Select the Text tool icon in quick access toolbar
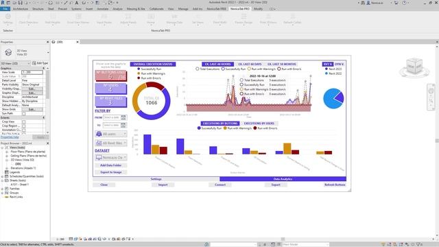The width and height of the screenshot is (439, 247). coord(77,3)
